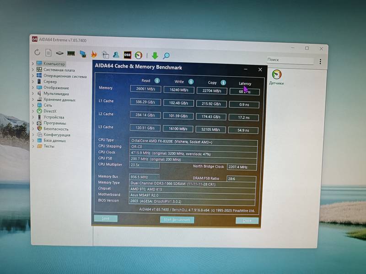Viewport: 366px width, 274px height.
Task: Expand the Тесты tree node
Action: tap(33, 146)
